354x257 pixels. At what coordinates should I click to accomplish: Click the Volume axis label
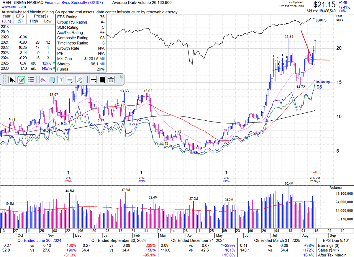(336, 188)
